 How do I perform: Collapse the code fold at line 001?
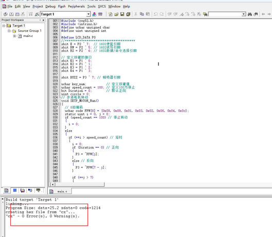[60, 21]
